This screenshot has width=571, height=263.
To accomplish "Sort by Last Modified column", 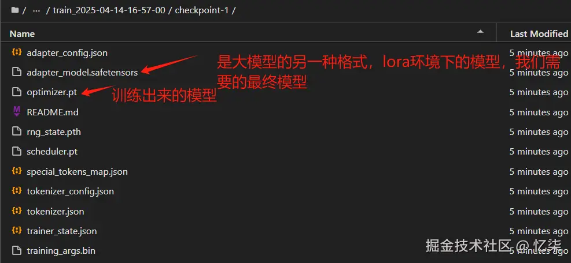I will coord(539,34).
